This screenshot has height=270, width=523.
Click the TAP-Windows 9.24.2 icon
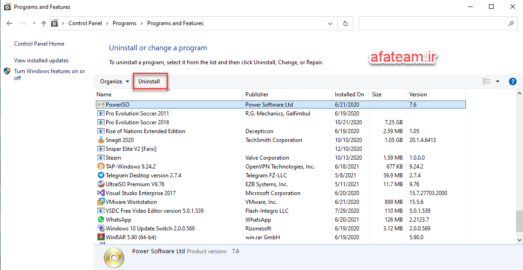pyautogui.click(x=101, y=166)
